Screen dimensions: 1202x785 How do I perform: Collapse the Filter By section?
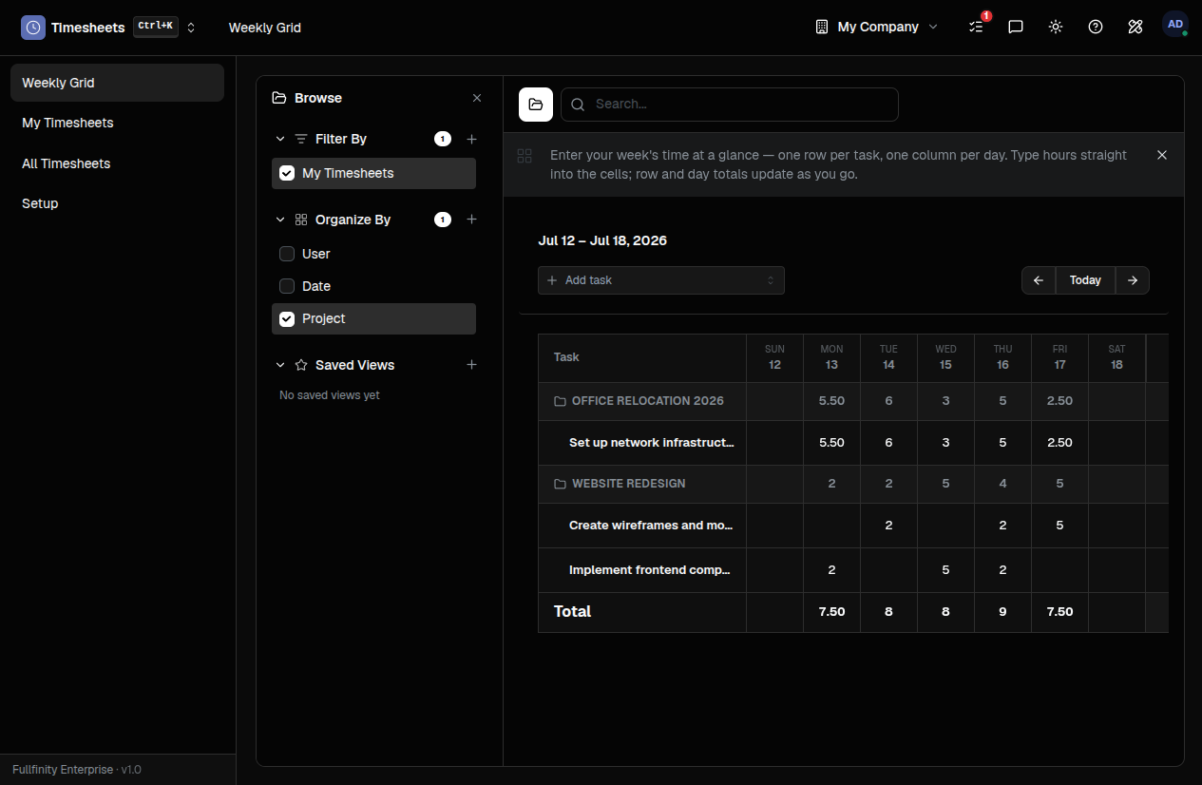(x=280, y=139)
